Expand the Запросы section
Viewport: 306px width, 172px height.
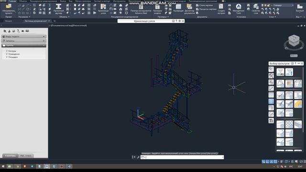coord(24,41)
